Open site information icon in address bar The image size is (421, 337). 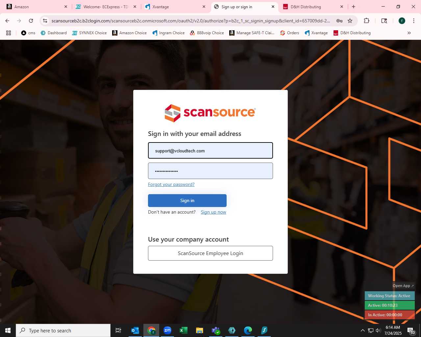(x=45, y=21)
